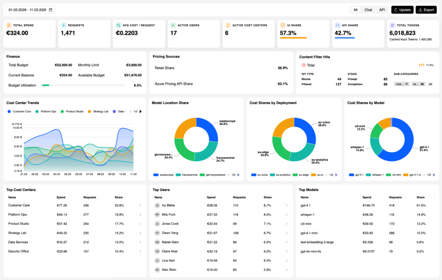
Task: Switch to the Chat filter tab
Action: point(369,9)
